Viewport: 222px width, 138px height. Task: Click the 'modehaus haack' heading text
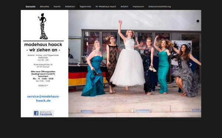click(x=43, y=45)
